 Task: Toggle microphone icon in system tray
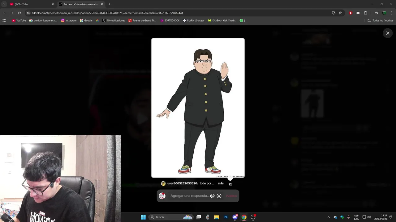pos(349,217)
